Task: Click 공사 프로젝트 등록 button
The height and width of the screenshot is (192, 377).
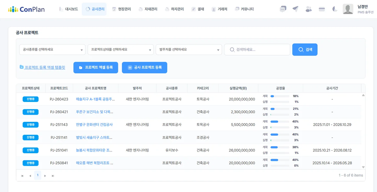Action: pos(145,68)
